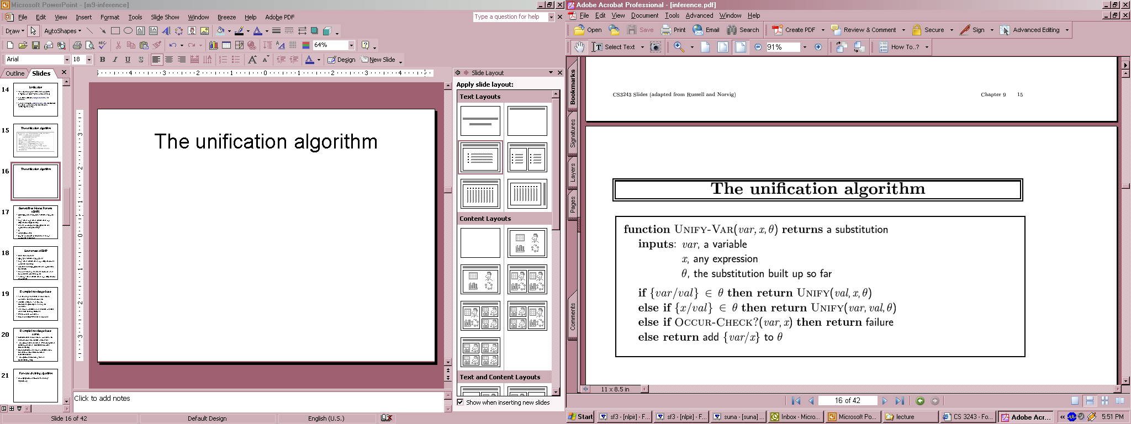Insert a chart into the slide
1131x424 pixels.
(213, 45)
